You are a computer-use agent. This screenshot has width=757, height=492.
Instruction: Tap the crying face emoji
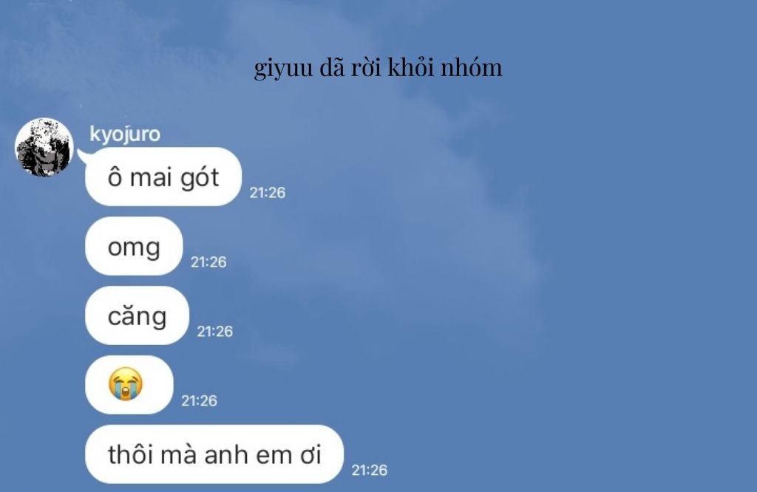point(126,384)
